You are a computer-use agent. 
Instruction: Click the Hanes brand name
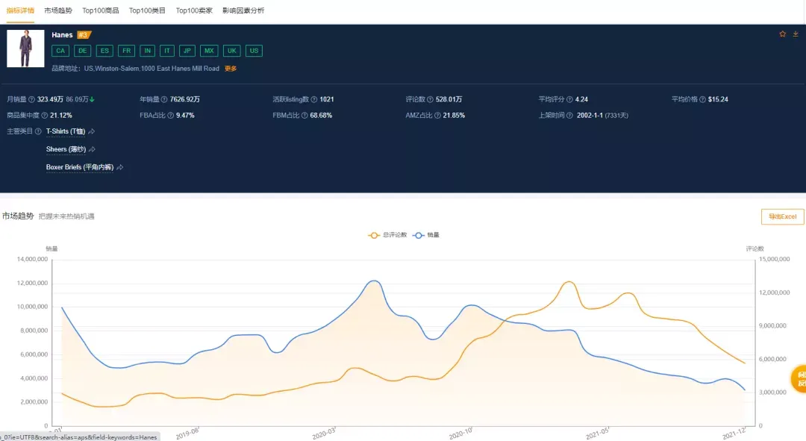pos(62,35)
